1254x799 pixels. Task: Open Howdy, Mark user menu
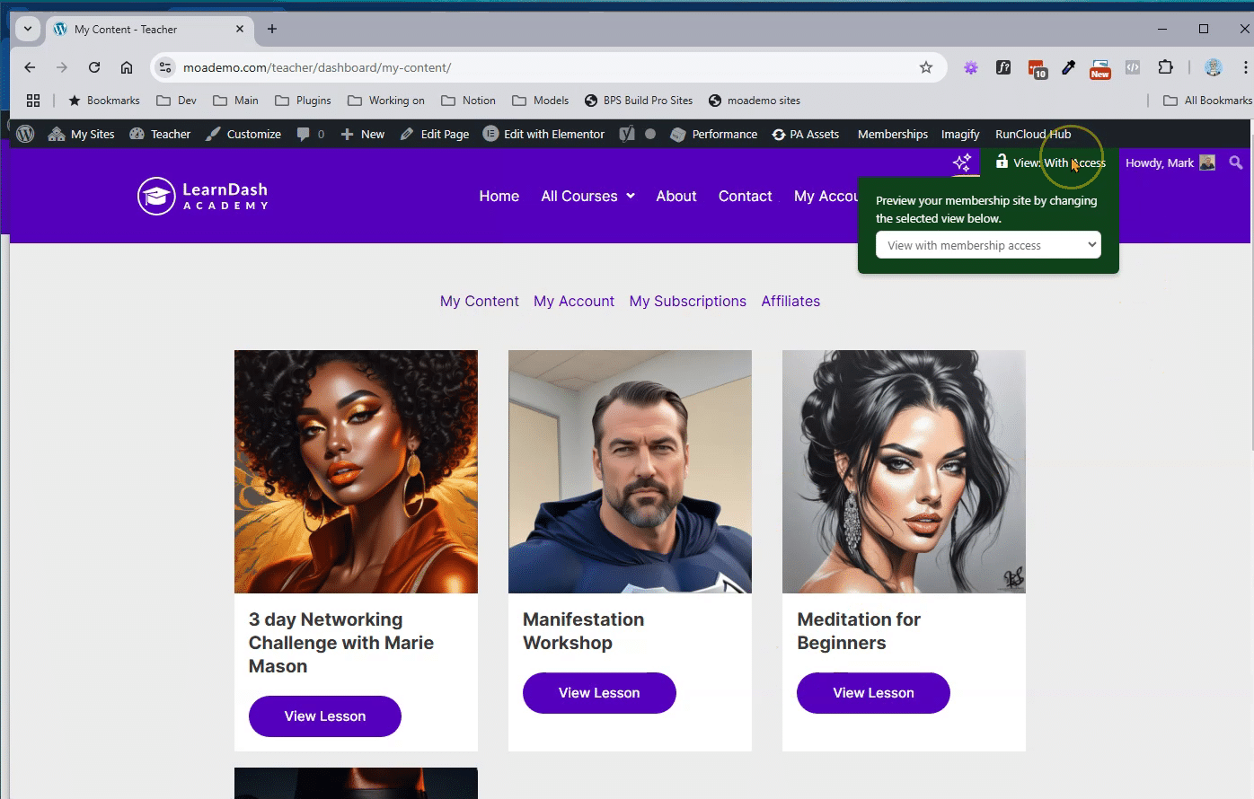[1170, 162]
